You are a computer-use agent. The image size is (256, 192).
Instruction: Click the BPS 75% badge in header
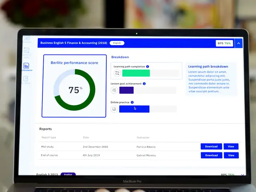224,43
